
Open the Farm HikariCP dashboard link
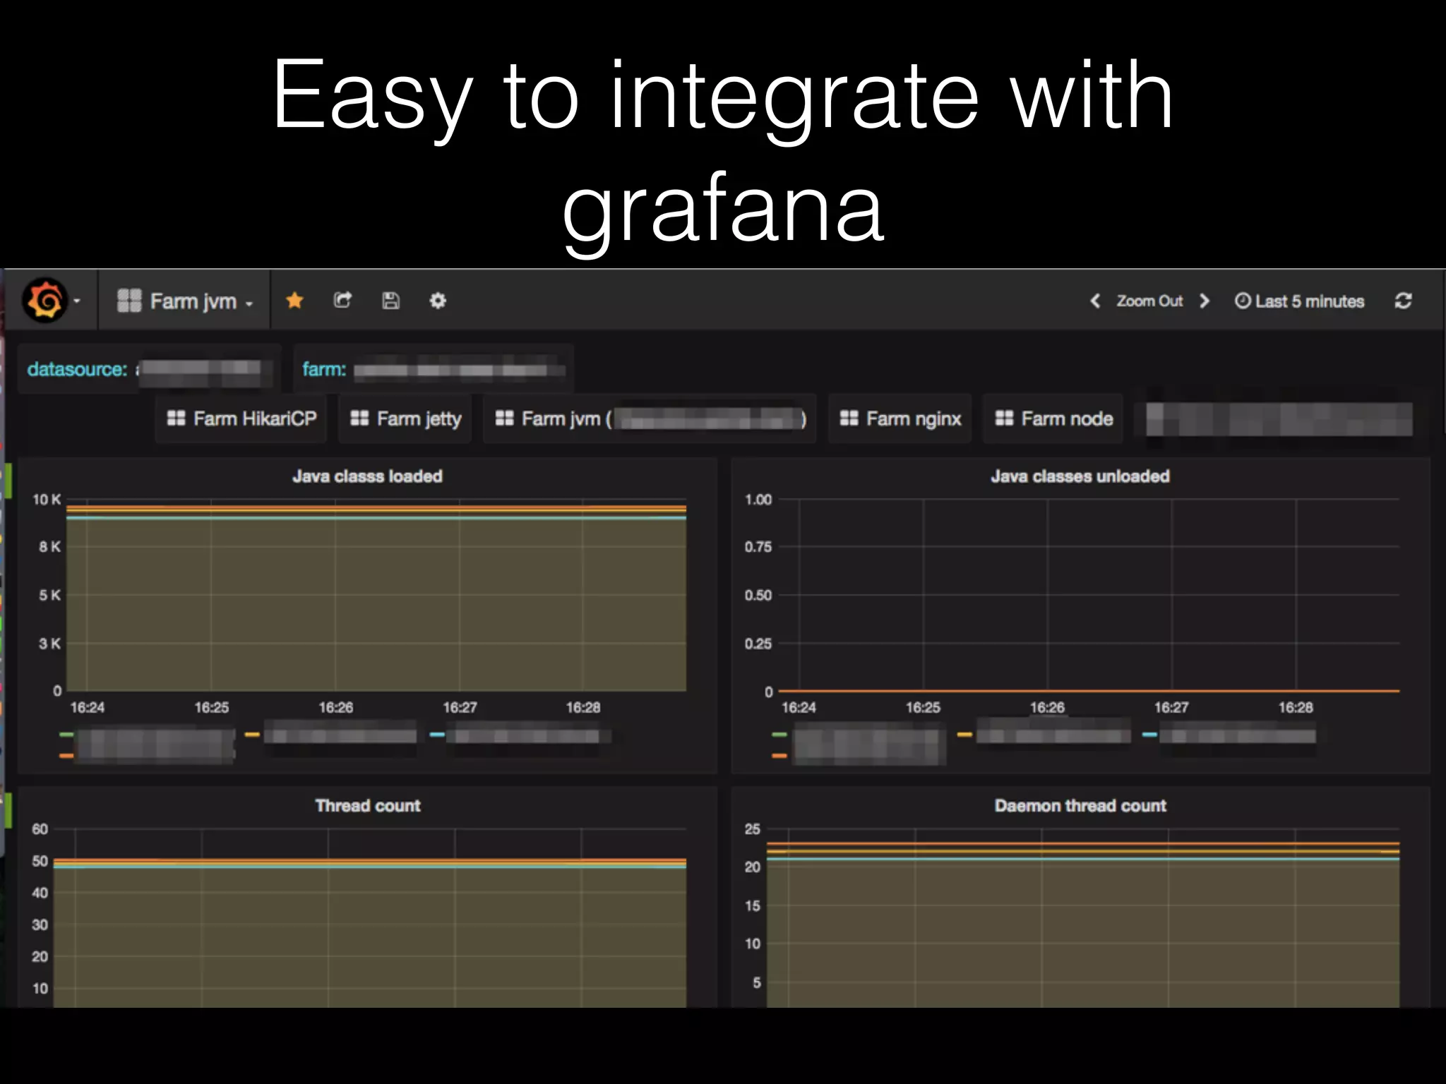coord(242,419)
